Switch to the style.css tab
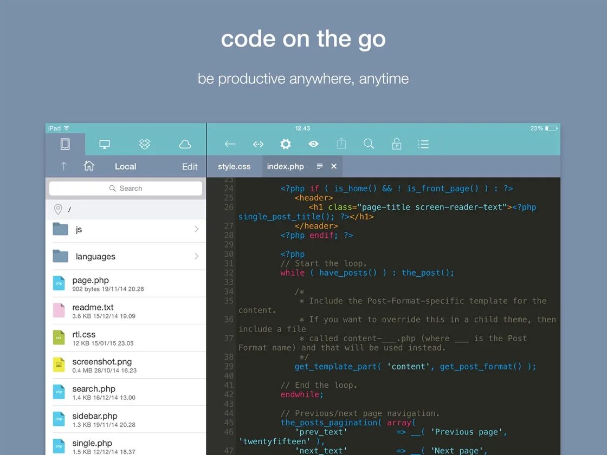 [234, 166]
